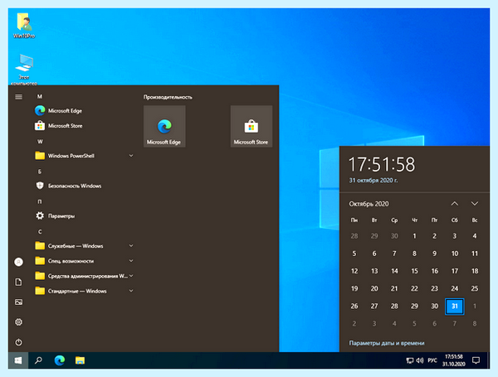Select October 1 in the calendar
The height and width of the screenshot is (377, 498).
coord(414,236)
